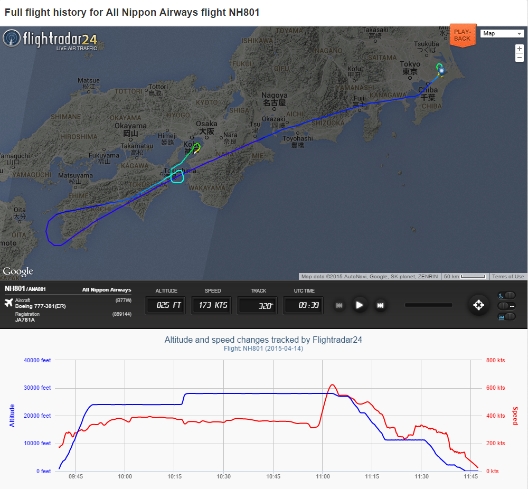Click the (B77W) aircraft type code
This screenshot has width=528, height=489.
pyautogui.click(x=123, y=300)
